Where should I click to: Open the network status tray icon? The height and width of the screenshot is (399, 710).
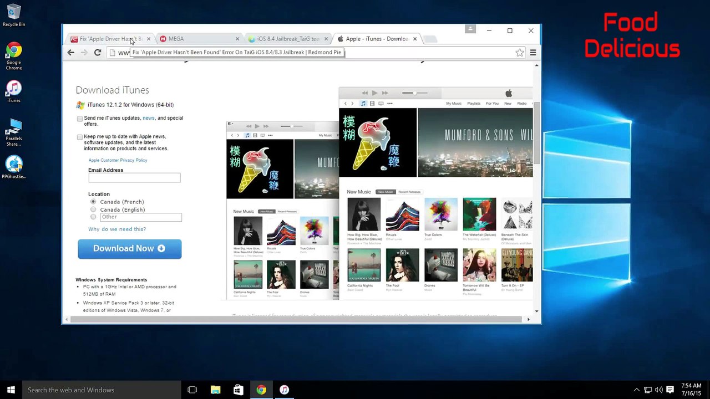[x=648, y=390]
